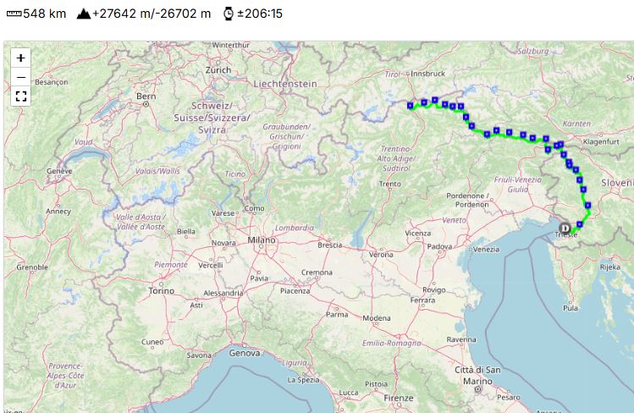Image resolution: width=634 pixels, height=413 pixels.
Task: Click the Torino city label
Action: (161, 290)
